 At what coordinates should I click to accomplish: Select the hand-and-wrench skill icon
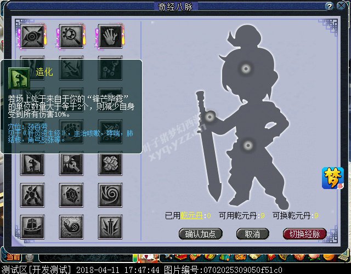coord(110,36)
